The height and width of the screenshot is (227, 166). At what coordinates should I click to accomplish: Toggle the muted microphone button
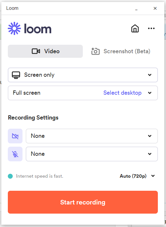coord(15,154)
